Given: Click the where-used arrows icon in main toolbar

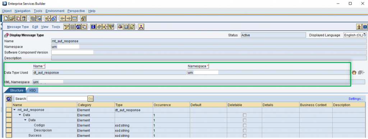Looking at the screenshot, I should pos(48,18).
